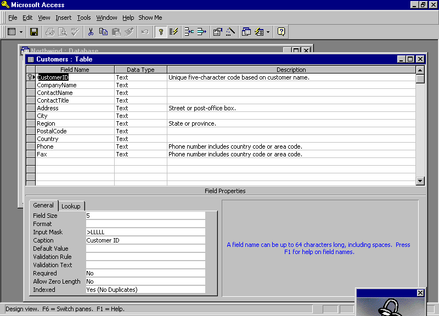Screen dimensions: 439x316
Task: Click the Delete Rows icon
Action: coord(201,32)
